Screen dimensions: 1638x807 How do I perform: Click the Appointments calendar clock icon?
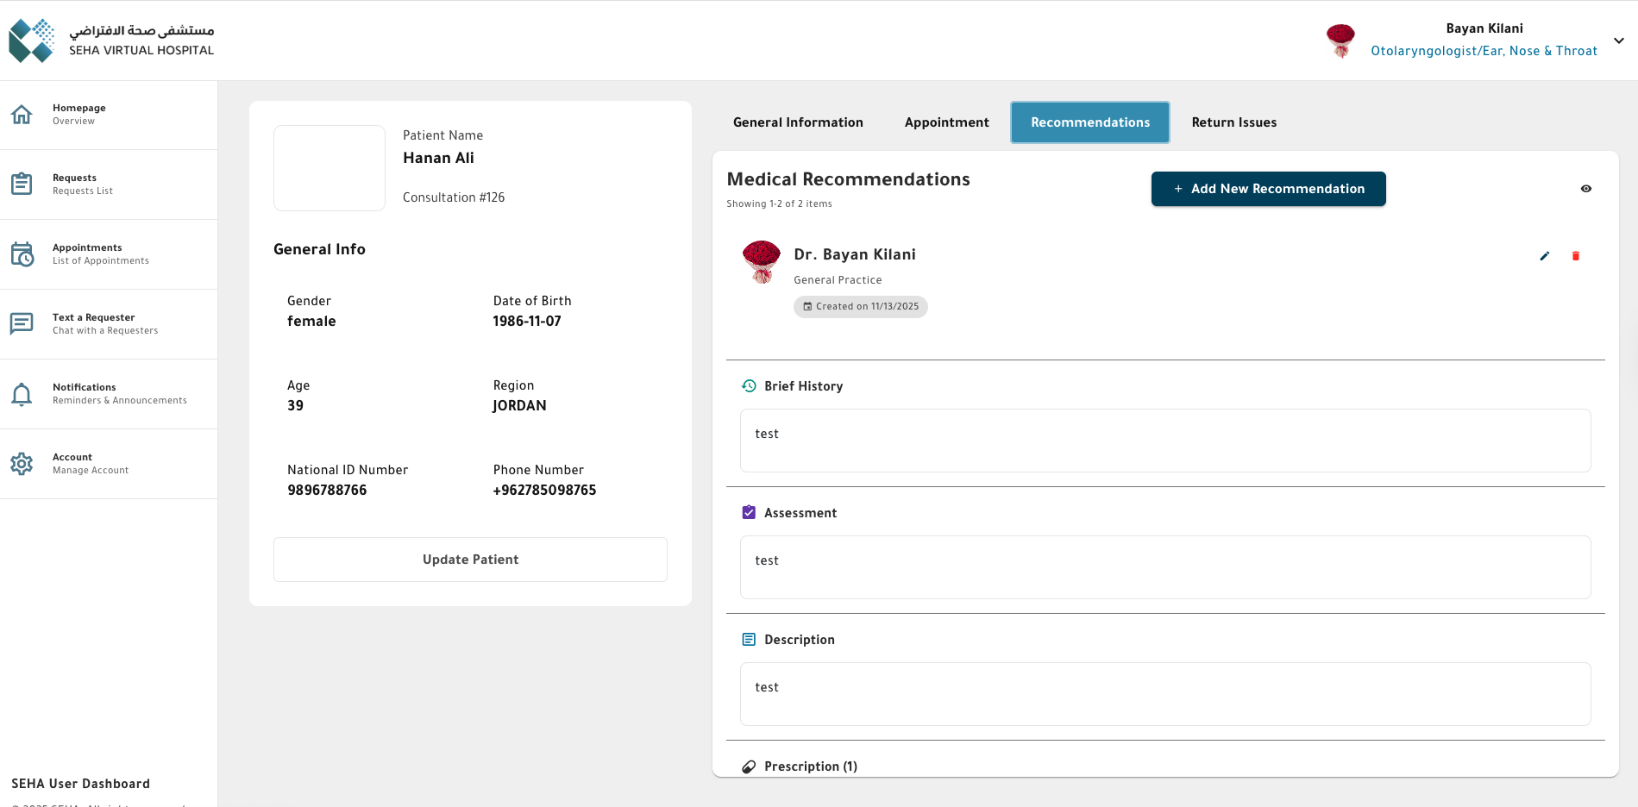tap(22, 254)
